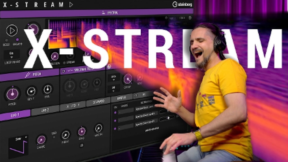The image size is (288, 162).
Task: Click the spectrogram thumbnail display
Action: [x=62, y=34]
